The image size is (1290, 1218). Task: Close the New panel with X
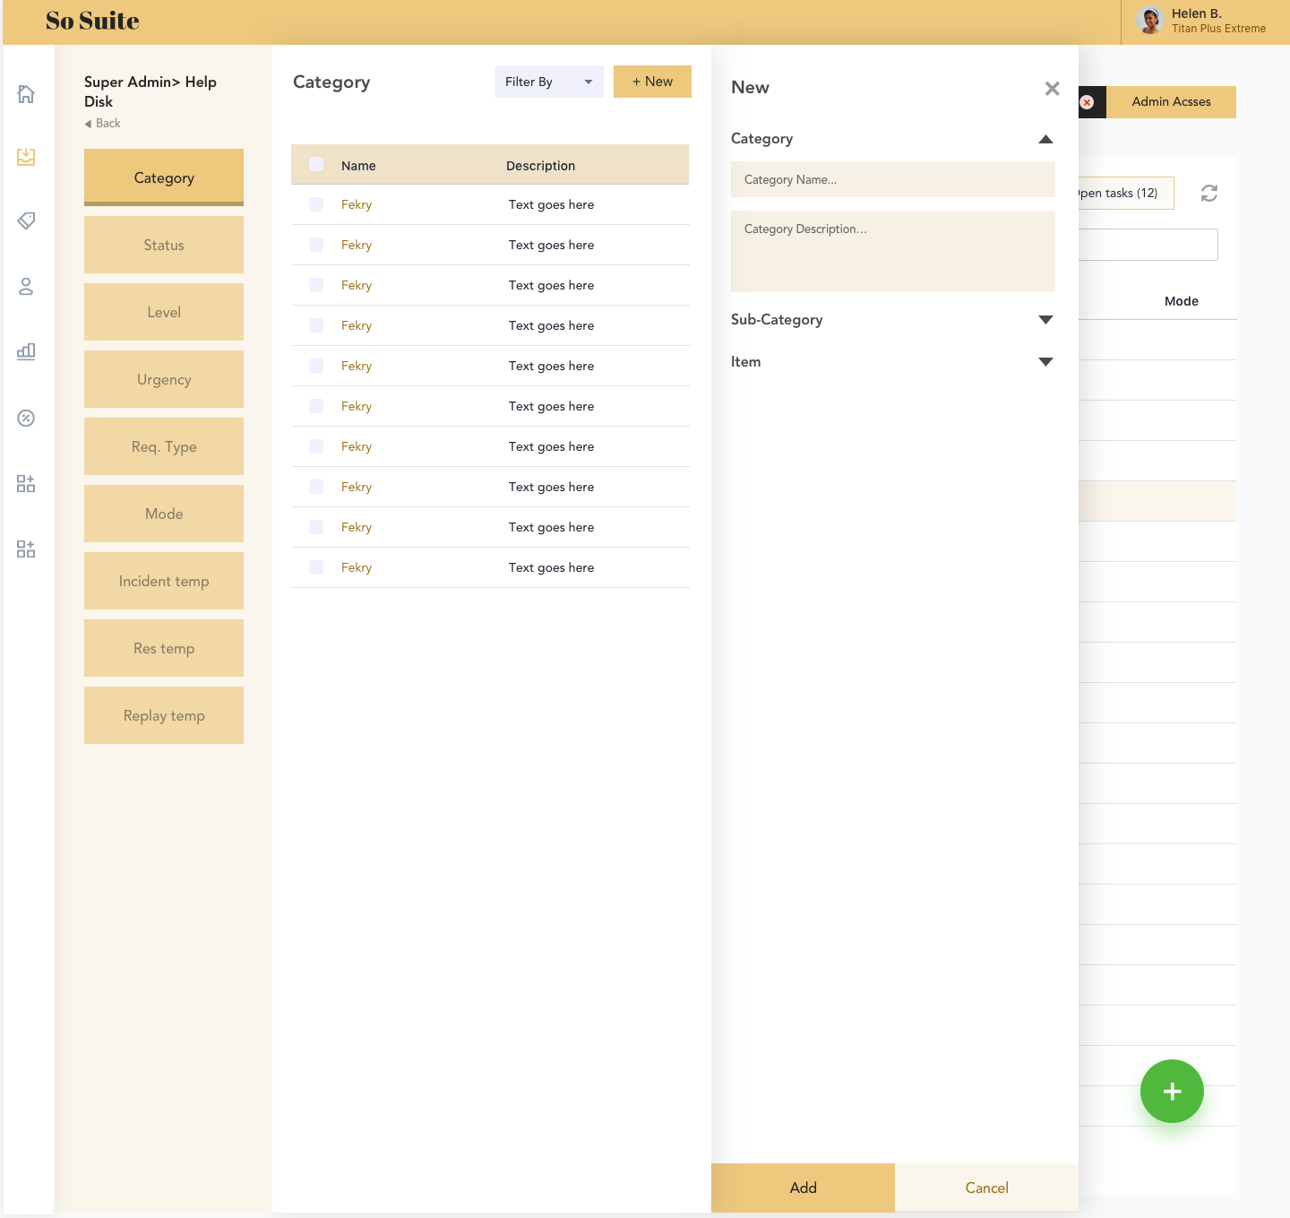(x=1052, y=89)
